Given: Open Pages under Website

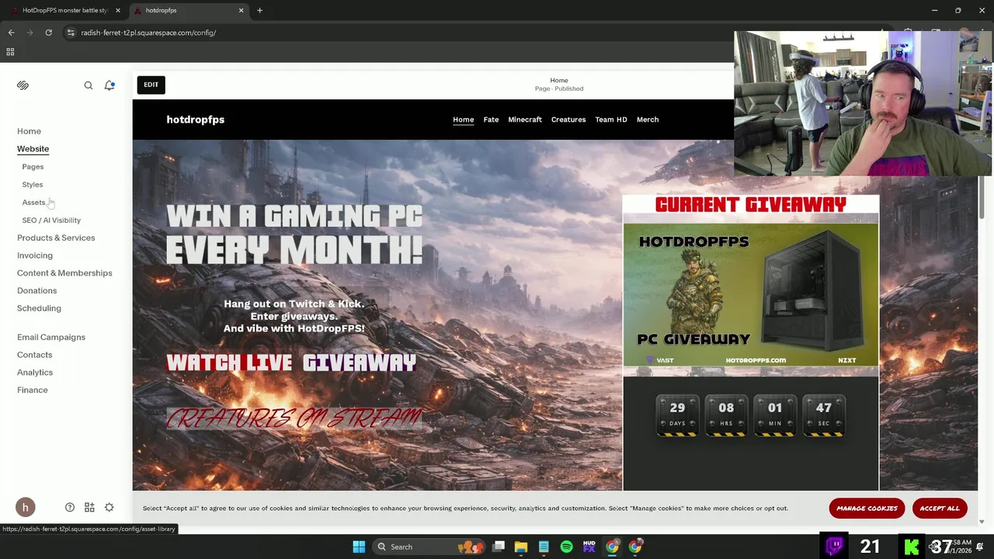Looking at the screenshot, I should pos(33,167).
